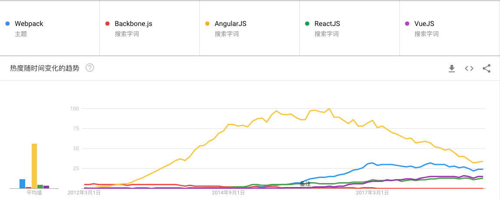Image resolution: width=500 pixels, height=200 pixels.
Task: Click the 热度随时间变化的趋势 heading
Action: tap(45, 68)
